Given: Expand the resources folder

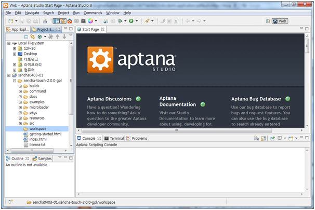Looking at the screenshot, I should 20,118.
